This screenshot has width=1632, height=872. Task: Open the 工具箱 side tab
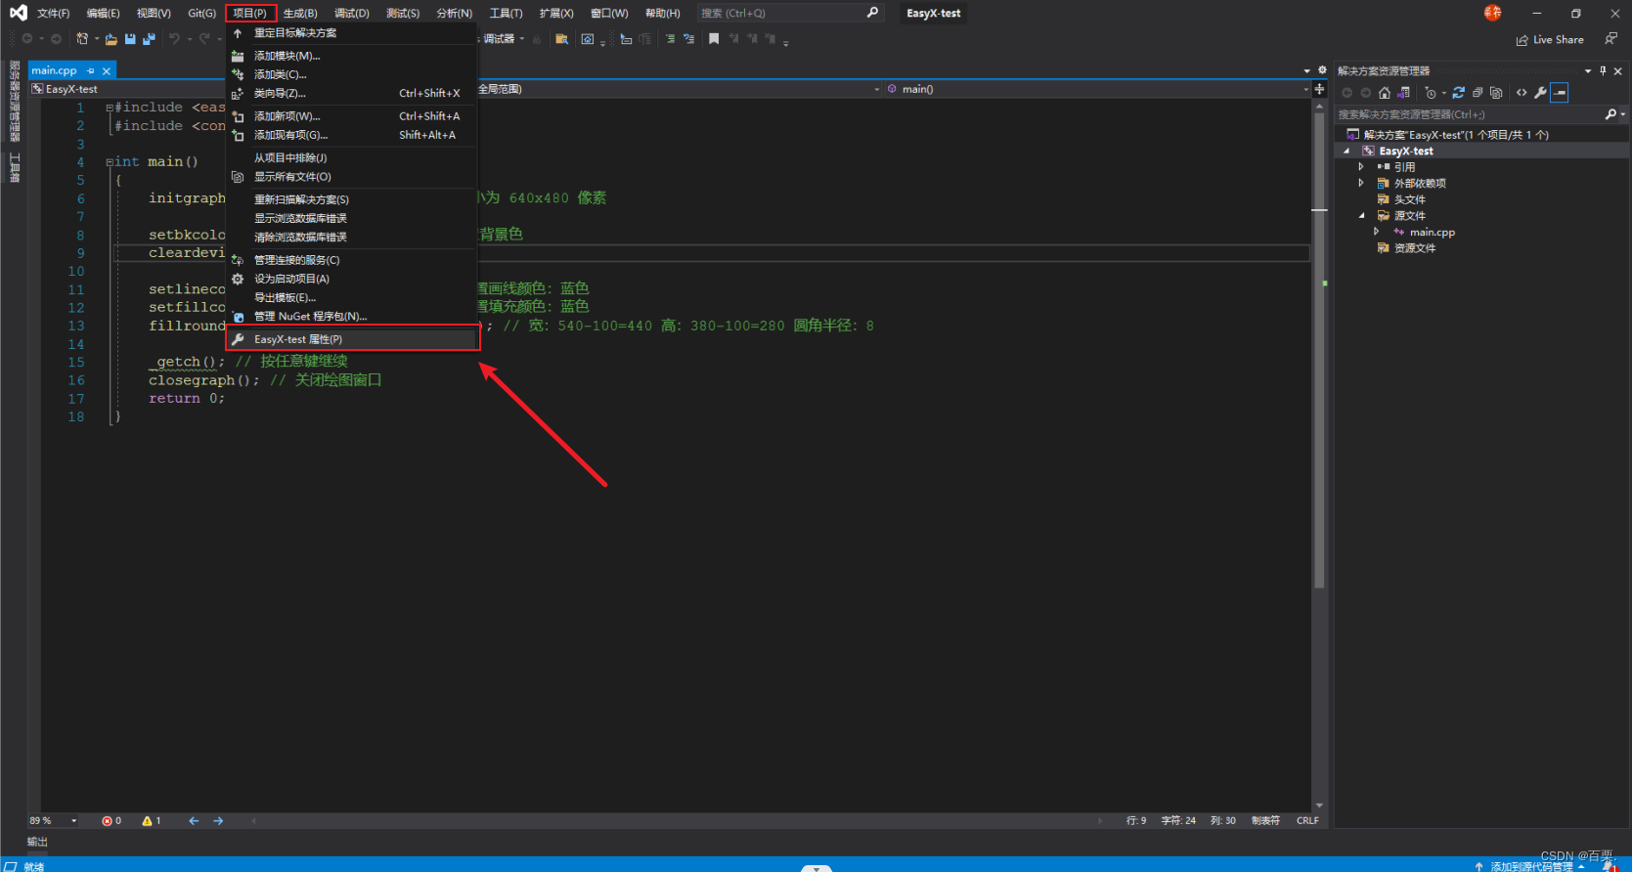click(x=15, y=167)
